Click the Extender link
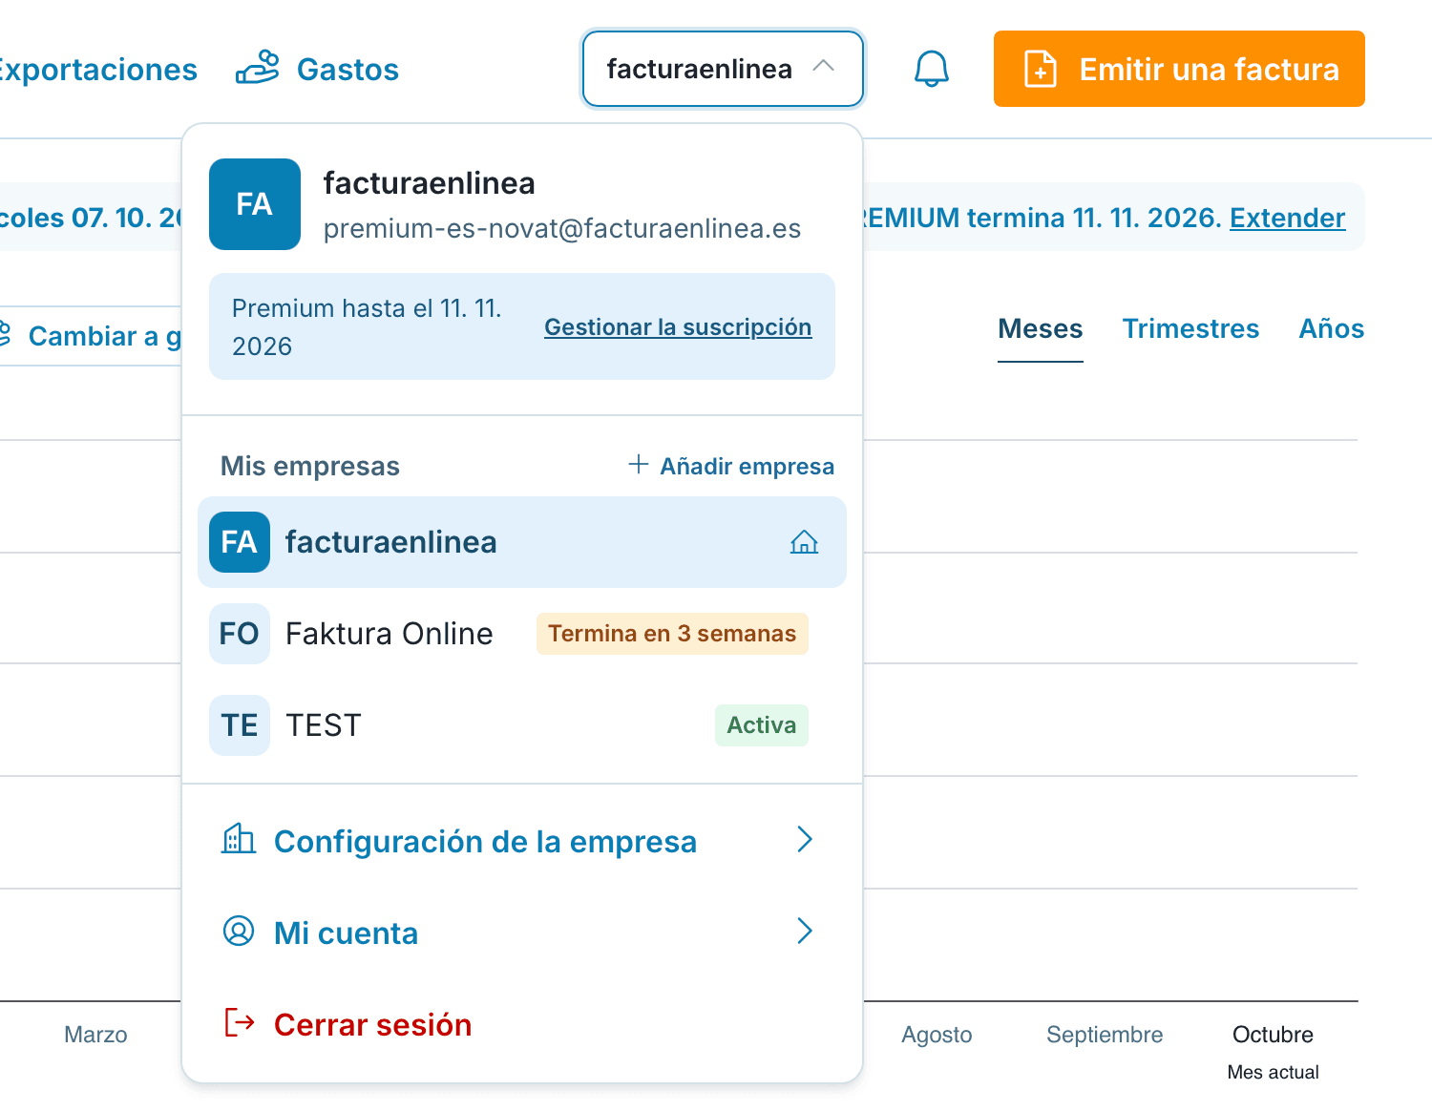 coord(1287,218)
